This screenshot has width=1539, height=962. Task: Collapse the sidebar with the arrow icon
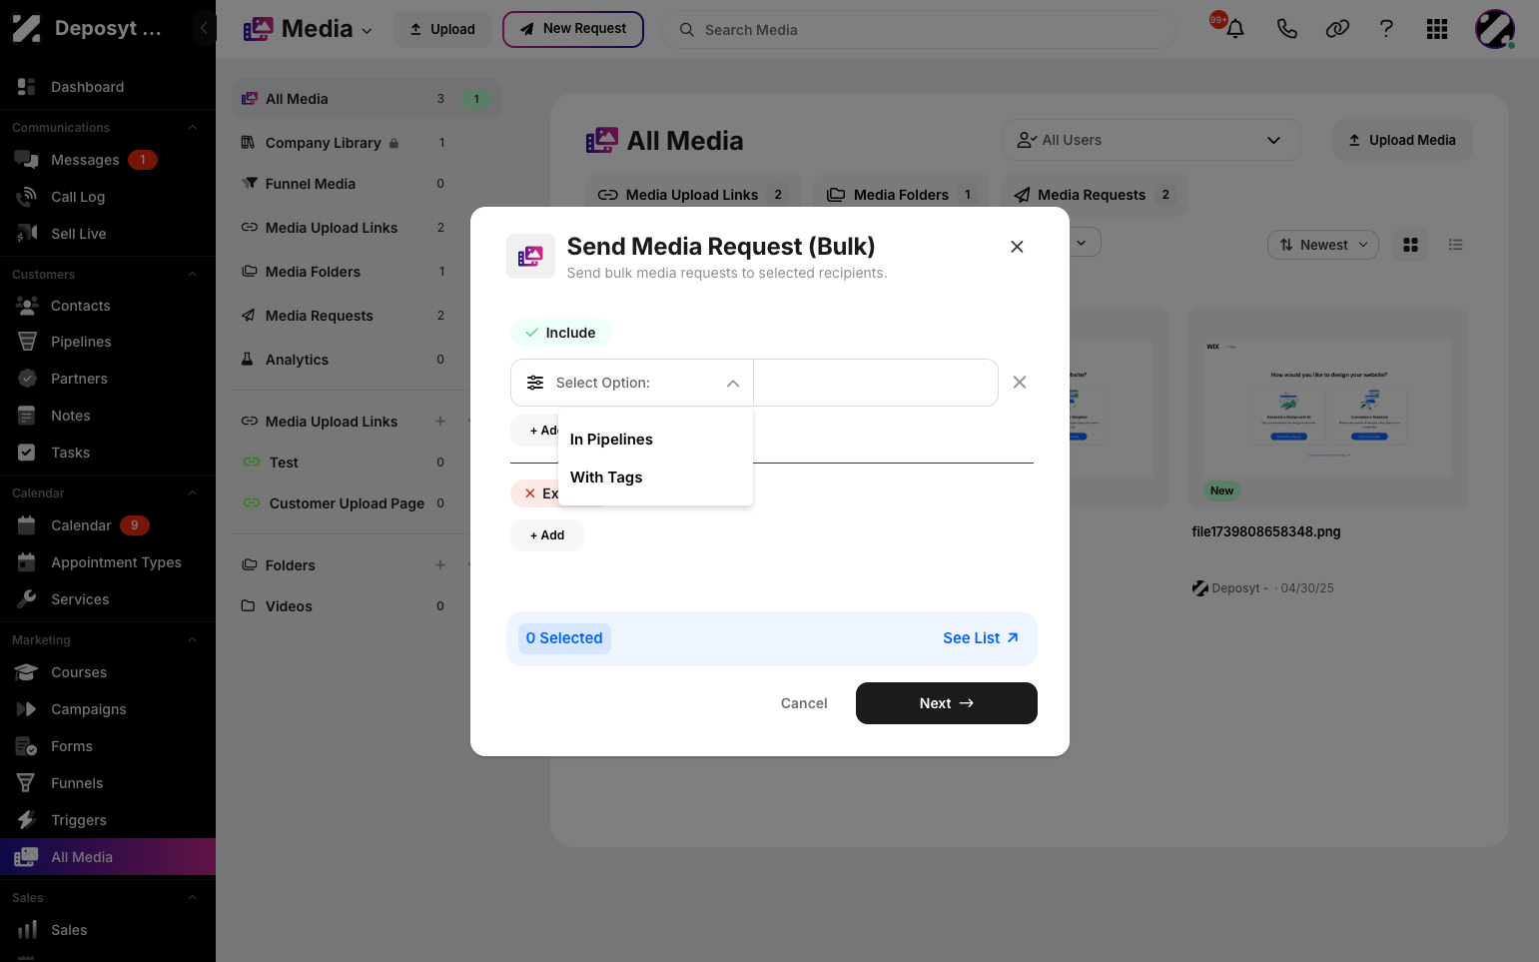tap(204, 28)
